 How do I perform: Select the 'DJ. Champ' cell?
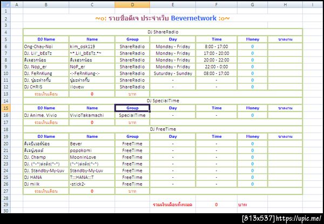point(46,157)
